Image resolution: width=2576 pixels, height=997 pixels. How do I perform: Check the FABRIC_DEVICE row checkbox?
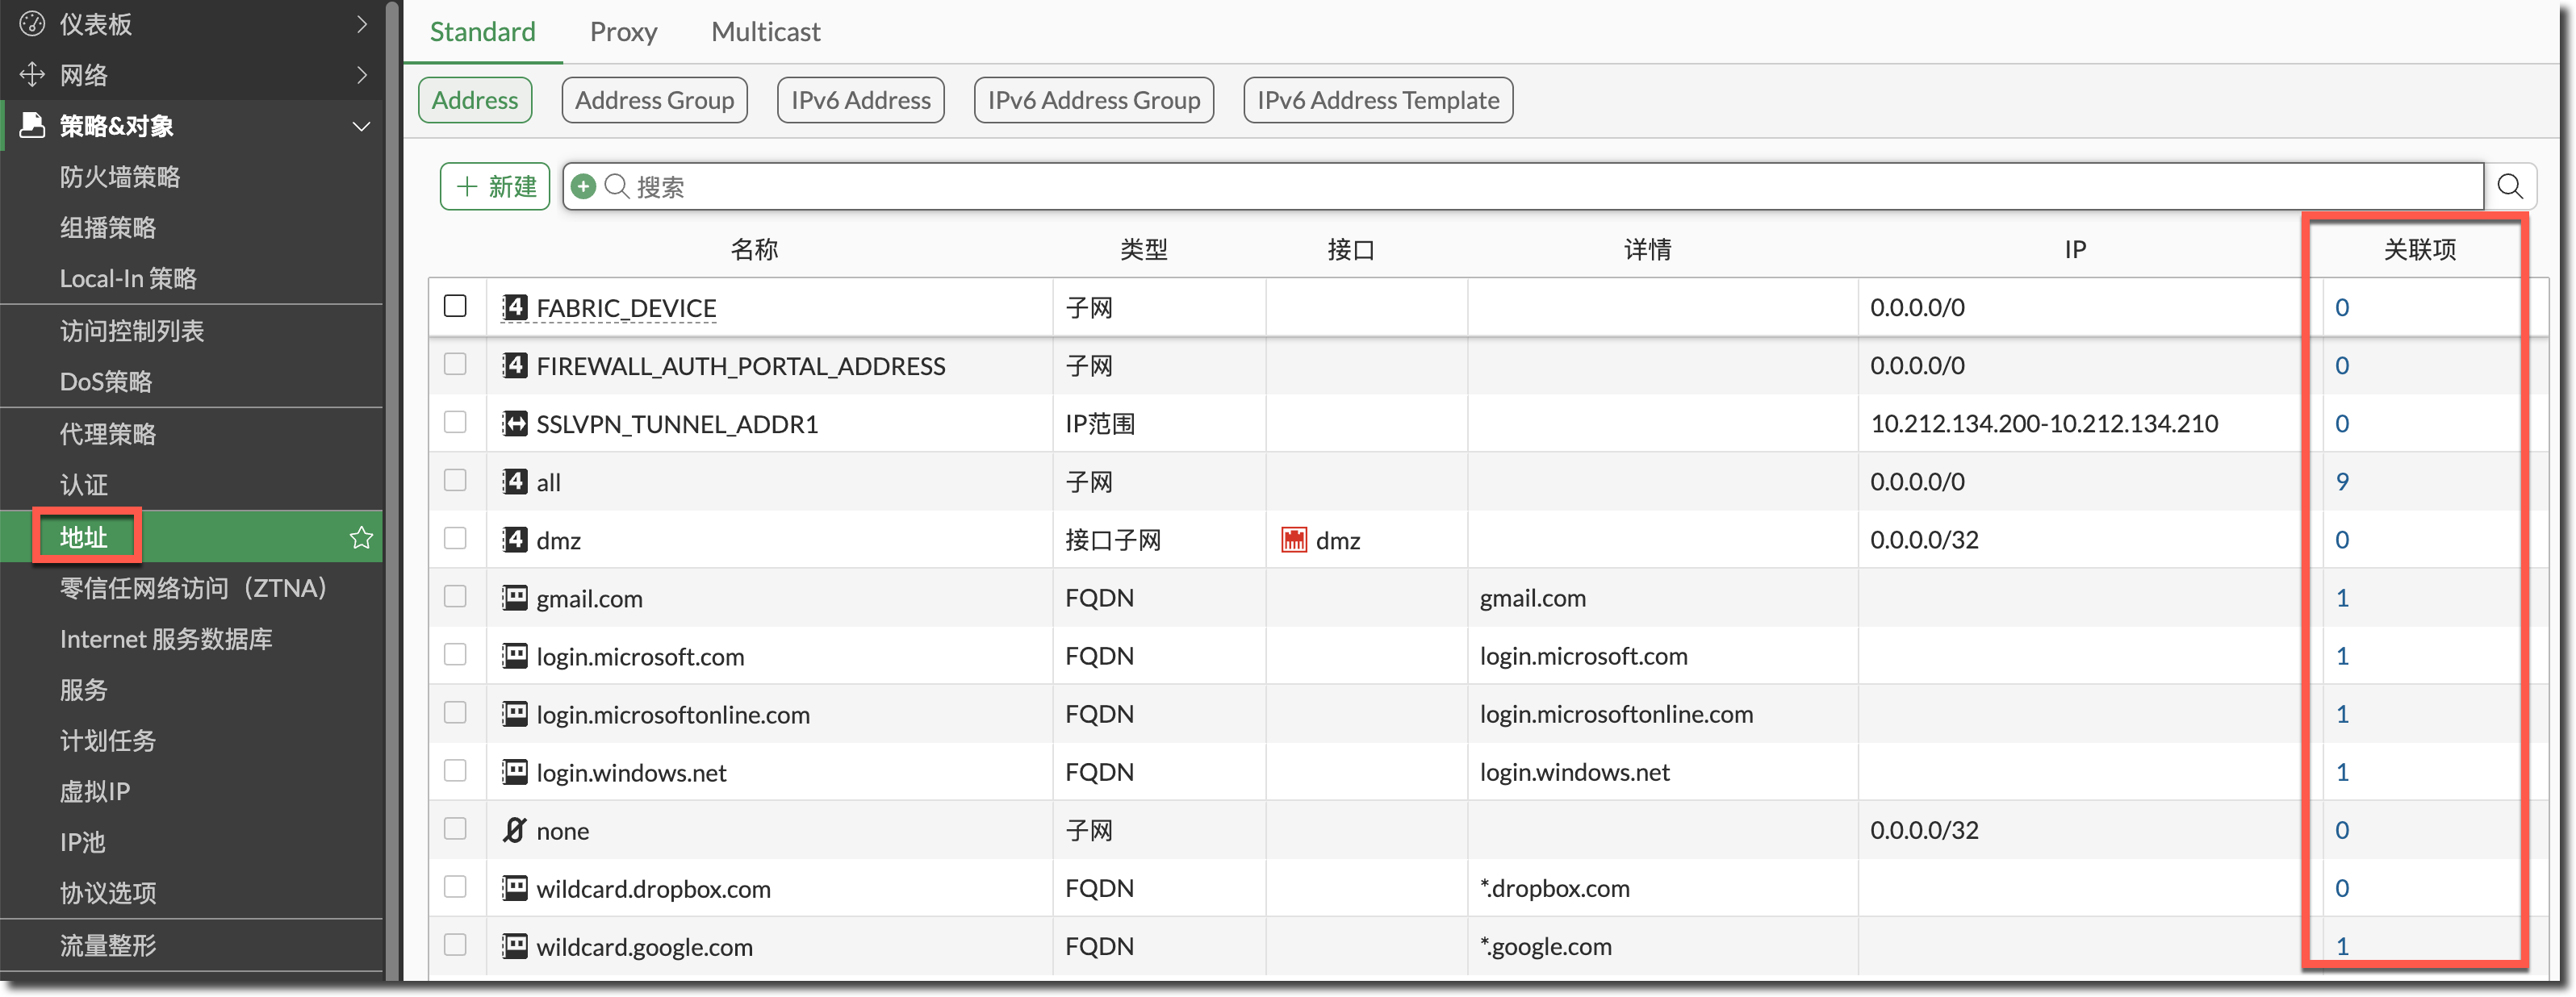[455, 306]
